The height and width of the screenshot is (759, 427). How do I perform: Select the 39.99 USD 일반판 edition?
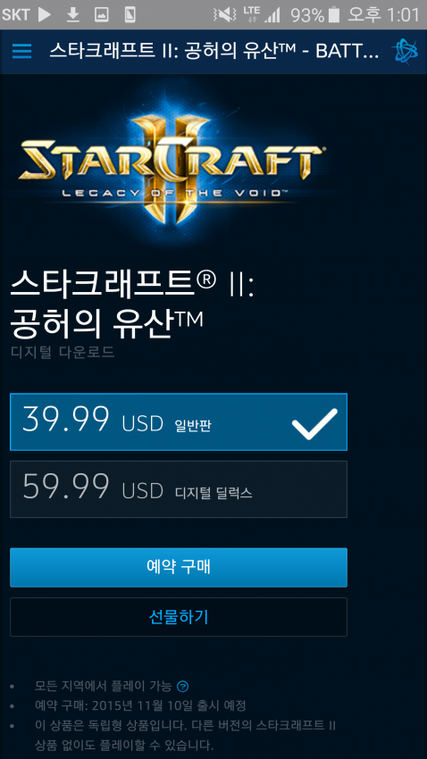pyautogui.click(x=179, y=421)
